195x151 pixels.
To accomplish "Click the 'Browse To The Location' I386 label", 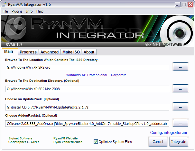I will click(x=52, y=60).
